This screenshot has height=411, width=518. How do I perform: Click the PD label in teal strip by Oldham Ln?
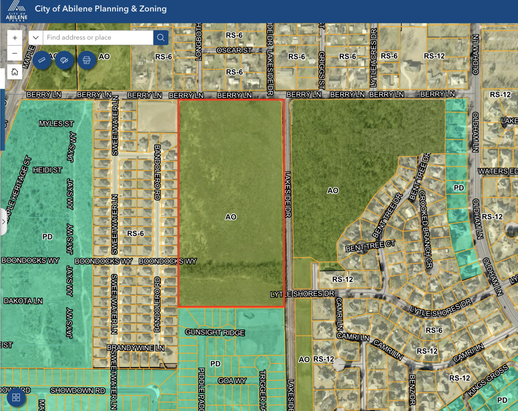click(459, 188)
